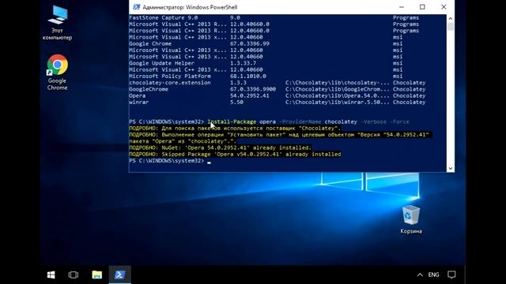Open the Windows Start menu
This screenshot has height=284, width=506.
coord(51,275)
